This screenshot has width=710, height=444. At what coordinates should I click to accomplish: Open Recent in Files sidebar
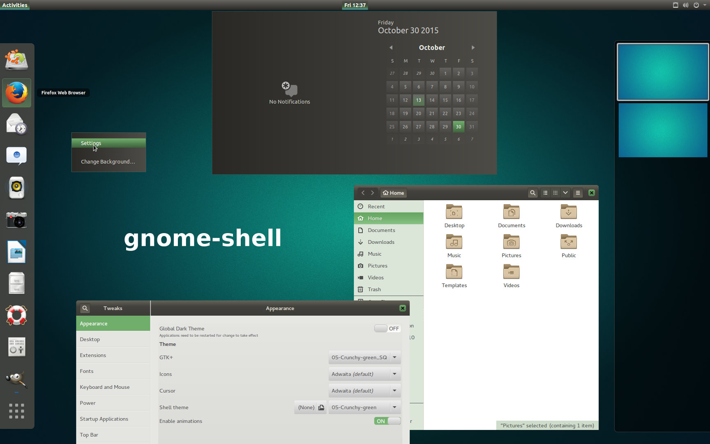coord(389,206)
